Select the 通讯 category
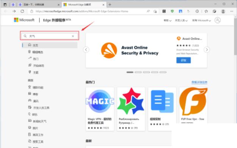The width and height of the screenshot is (237, 148). pos(33,101)
